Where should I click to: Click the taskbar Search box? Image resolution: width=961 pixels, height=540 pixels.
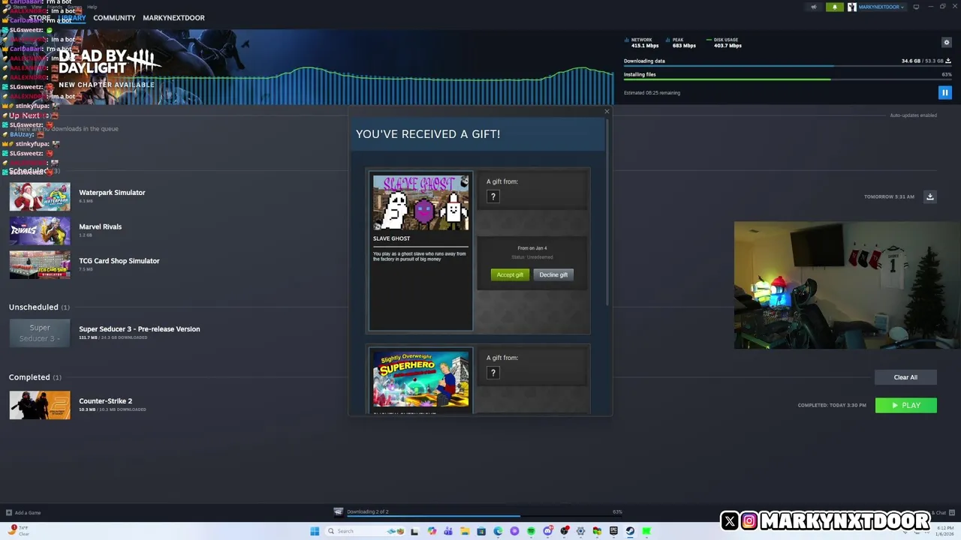click(x=364, y=531)
